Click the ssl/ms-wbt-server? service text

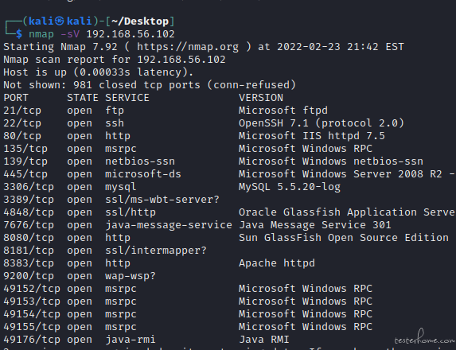point(162,200)
